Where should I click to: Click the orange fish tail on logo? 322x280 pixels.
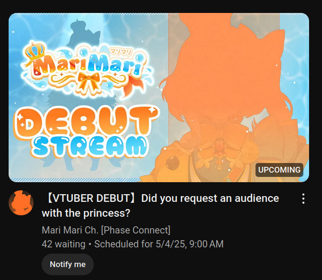click(x=134, y=84)
